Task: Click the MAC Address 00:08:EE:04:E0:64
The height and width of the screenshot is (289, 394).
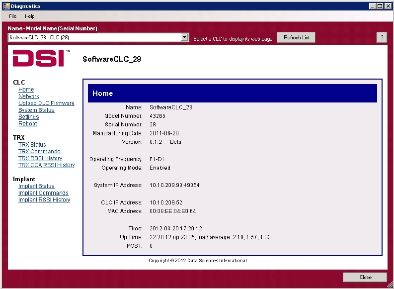Action: tap(172, 211)
